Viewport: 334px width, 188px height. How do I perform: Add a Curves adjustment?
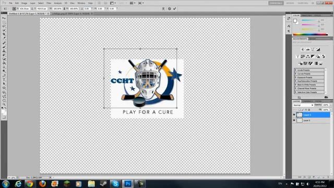click(x=313, y=50)
